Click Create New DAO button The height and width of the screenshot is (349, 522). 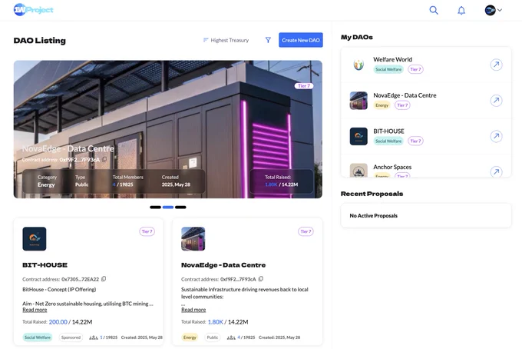coord(301,40)
